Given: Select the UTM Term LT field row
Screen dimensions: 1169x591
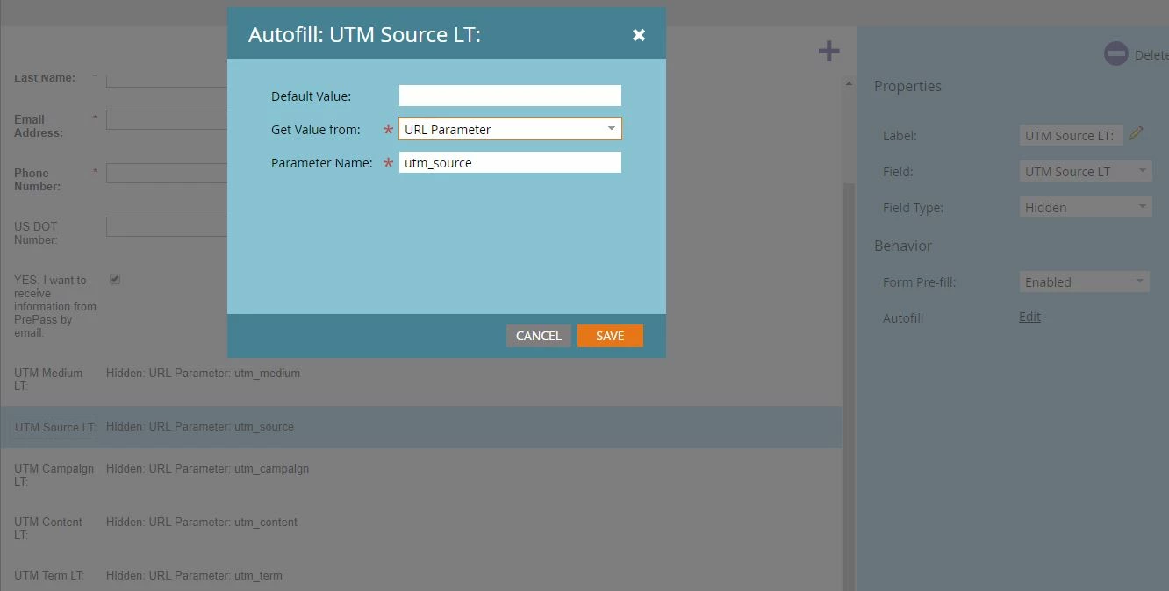Looking at the screenshot, I should [421, 576].
